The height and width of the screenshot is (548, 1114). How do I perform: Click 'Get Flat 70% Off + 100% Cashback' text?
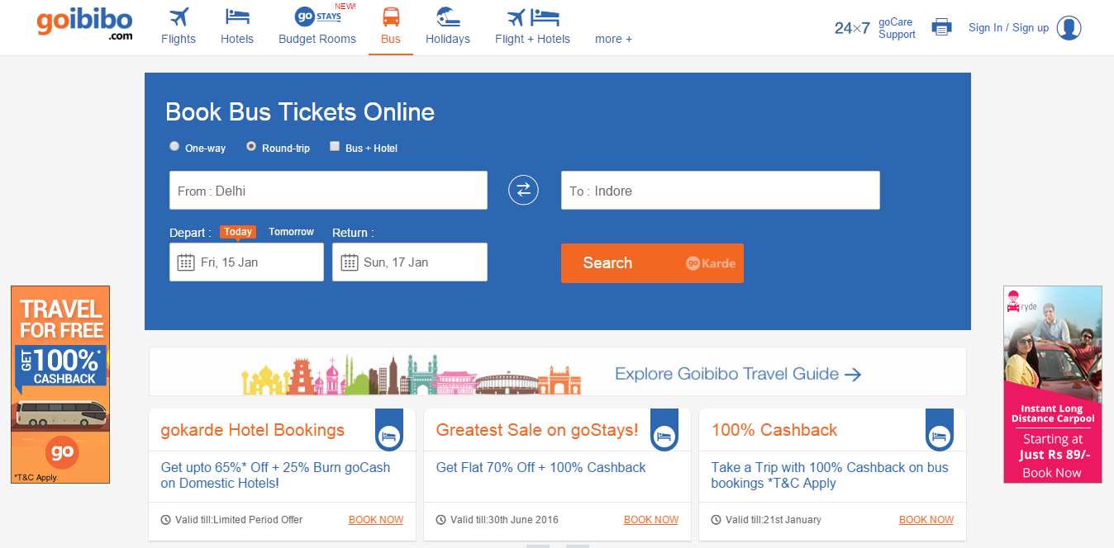click(541, 467)
